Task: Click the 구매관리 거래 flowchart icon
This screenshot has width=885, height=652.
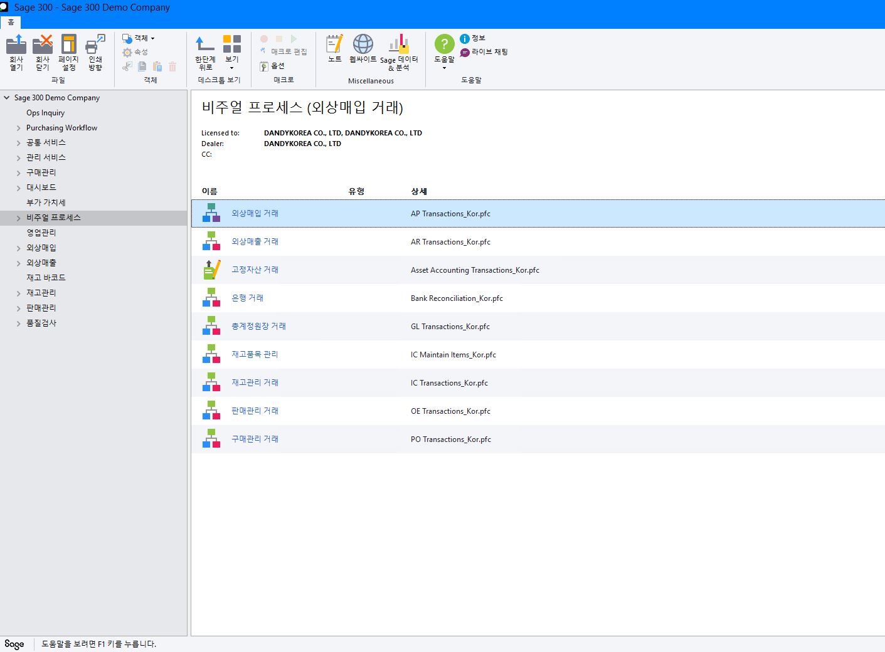Action: [211, 439]
